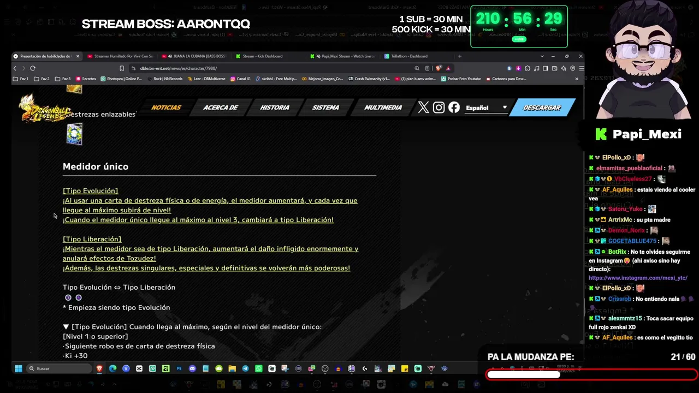Switch to the TriBathon - Dashboard tab
This screenshot has width=699, height=393.
[x=418, y=56]
